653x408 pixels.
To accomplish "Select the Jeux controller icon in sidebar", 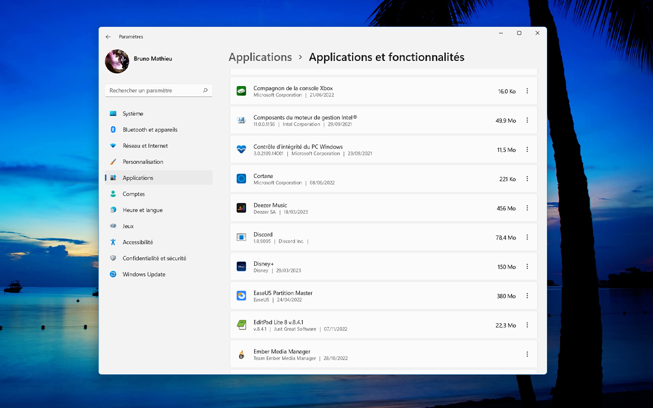I will click(x=114, y=226).
